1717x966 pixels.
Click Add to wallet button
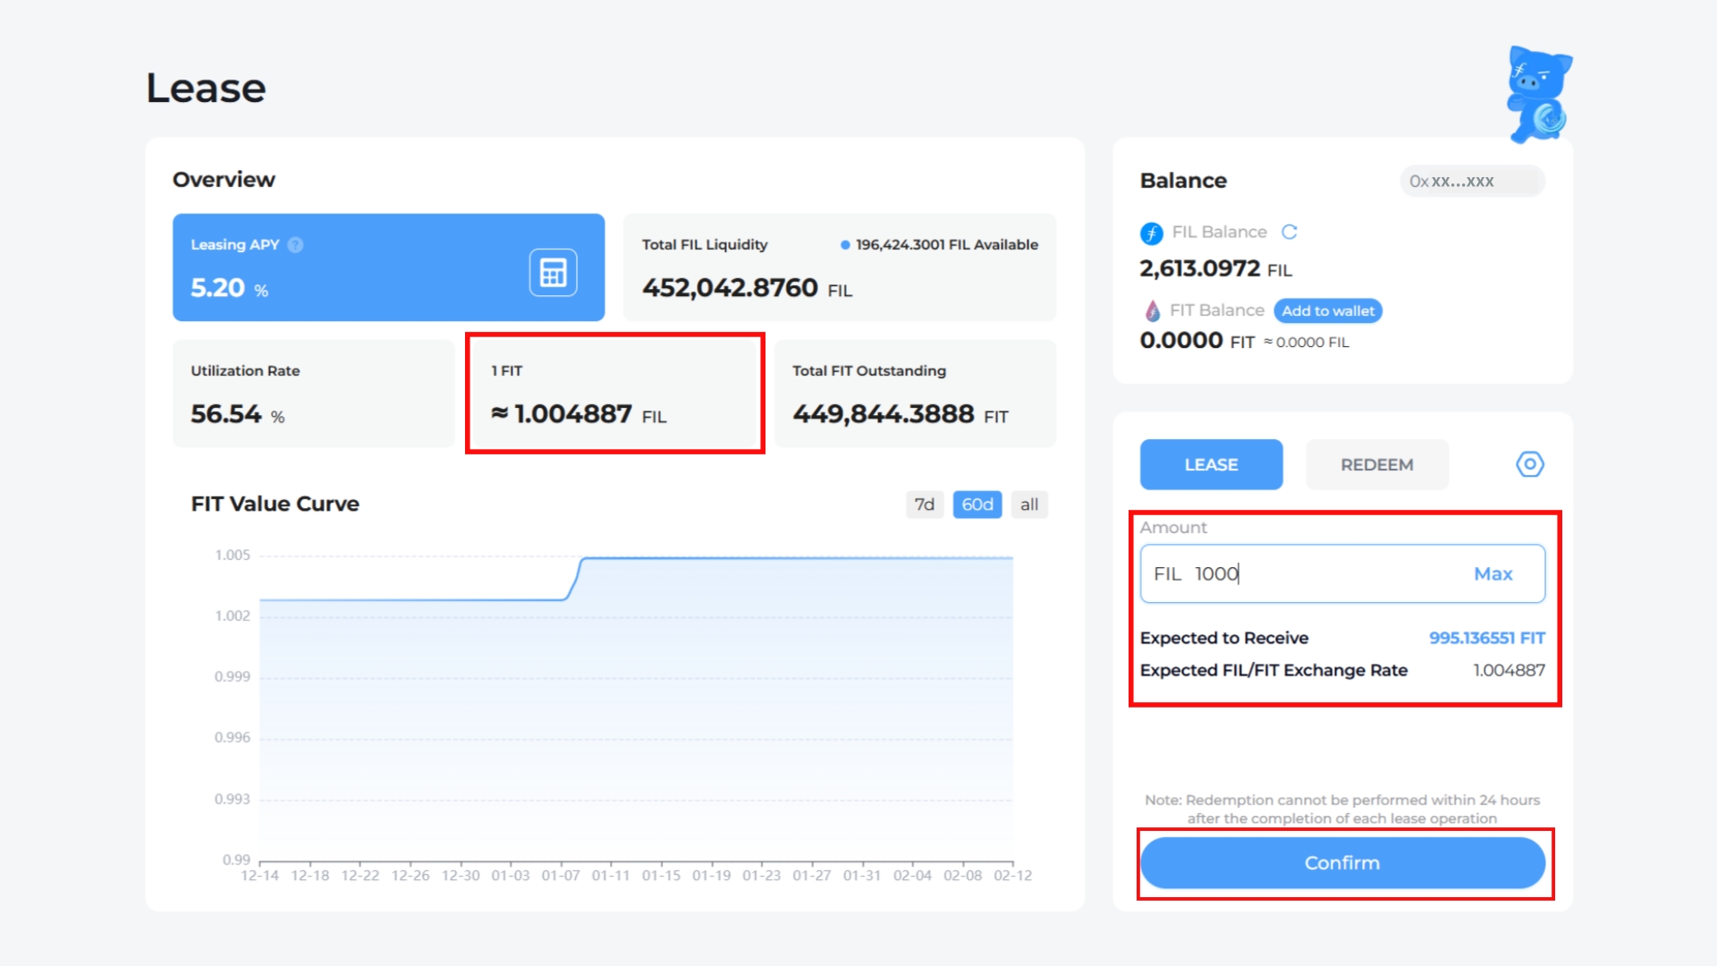point(1328,311)
